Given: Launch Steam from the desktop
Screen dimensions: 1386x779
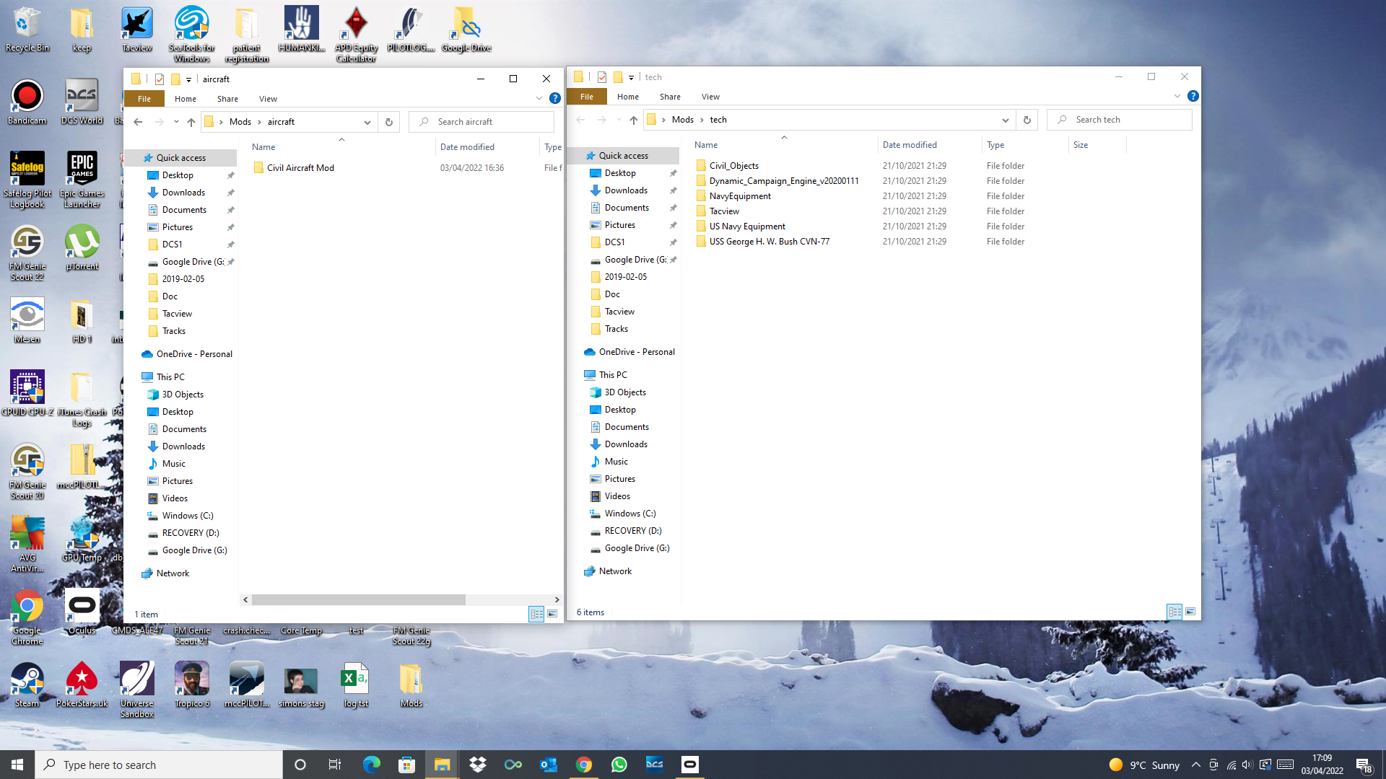Looking at the screenshot, I should 27,685.
